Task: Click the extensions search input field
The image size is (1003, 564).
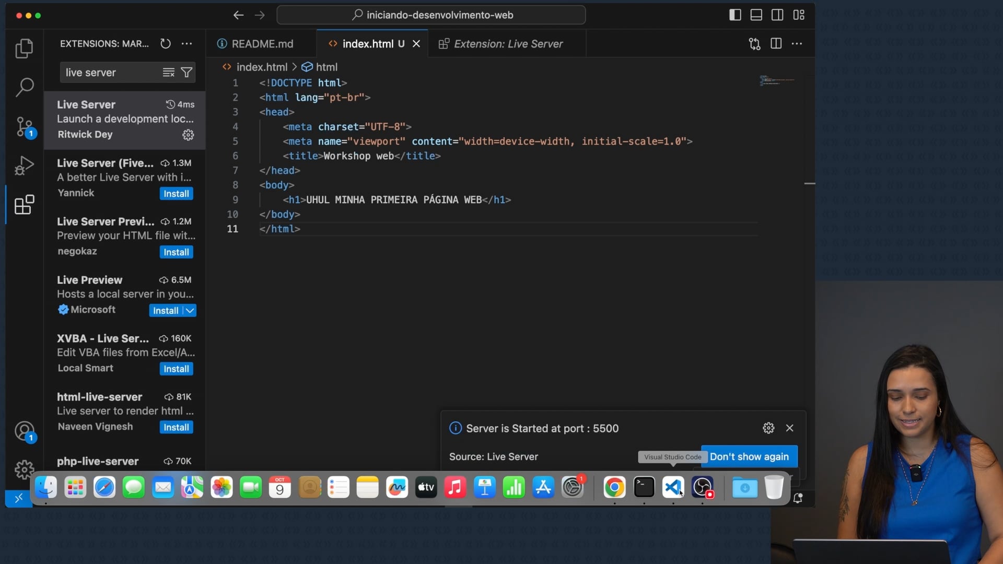Action: pos(110,73)
